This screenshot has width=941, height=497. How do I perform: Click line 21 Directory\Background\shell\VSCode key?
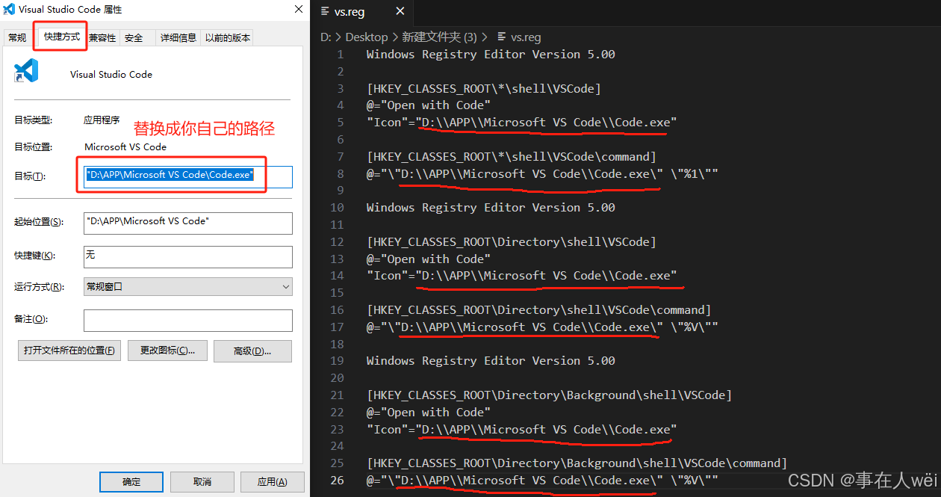pos(550,395)
